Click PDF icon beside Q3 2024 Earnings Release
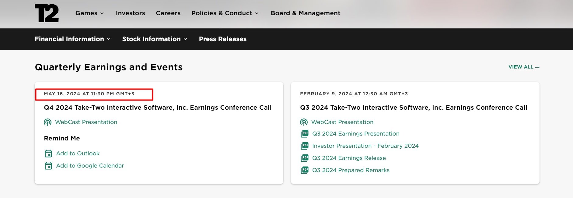The height and width of the screenshot is (198, 573). click(x=305, y=158)
